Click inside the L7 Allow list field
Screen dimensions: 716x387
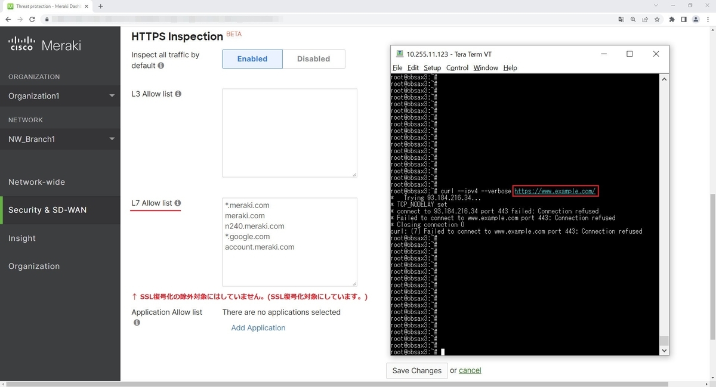tap(289, 242)
